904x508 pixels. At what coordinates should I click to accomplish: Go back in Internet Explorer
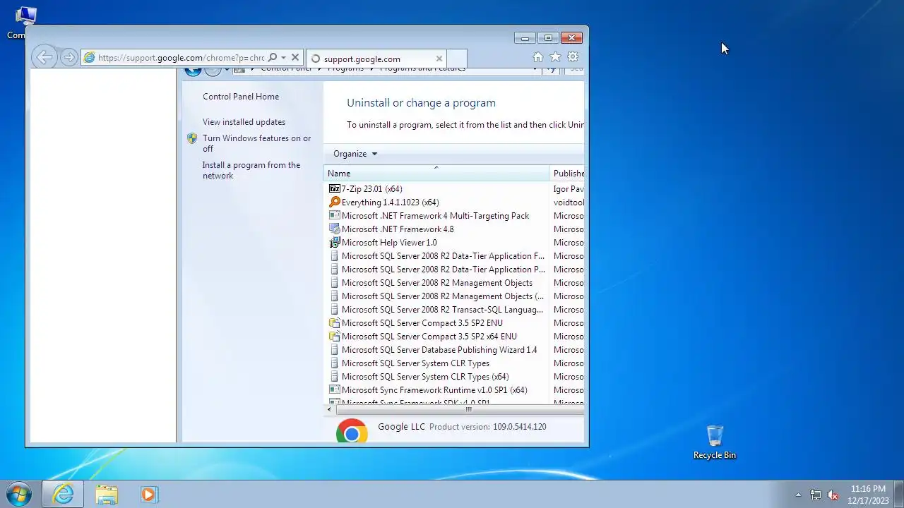tap(44, 58)
